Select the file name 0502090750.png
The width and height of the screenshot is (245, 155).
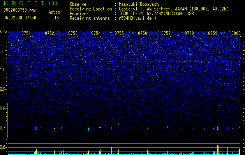coord(20,10)
